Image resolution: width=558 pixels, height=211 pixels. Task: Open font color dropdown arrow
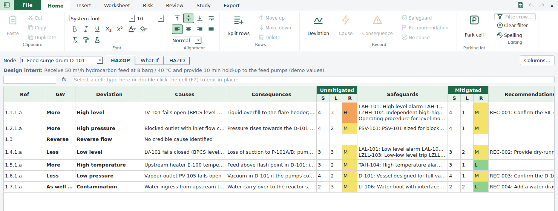pyautogui.click(x=135, y=29)
